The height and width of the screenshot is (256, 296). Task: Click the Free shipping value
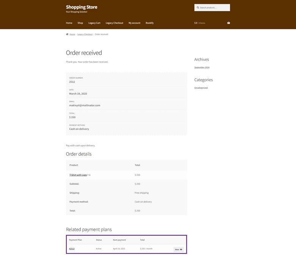pos(142,193)
